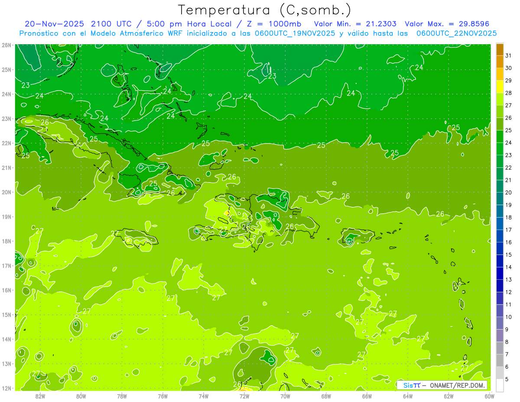Click the 60W longitude axis label
This screenshot has height=402, width=520.
(x=490, y=396)
